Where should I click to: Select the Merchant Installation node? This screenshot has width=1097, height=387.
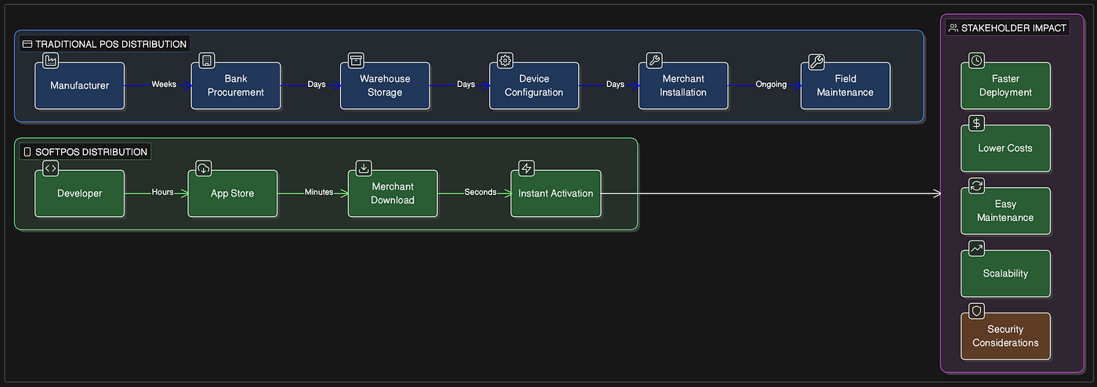point(682,85)
